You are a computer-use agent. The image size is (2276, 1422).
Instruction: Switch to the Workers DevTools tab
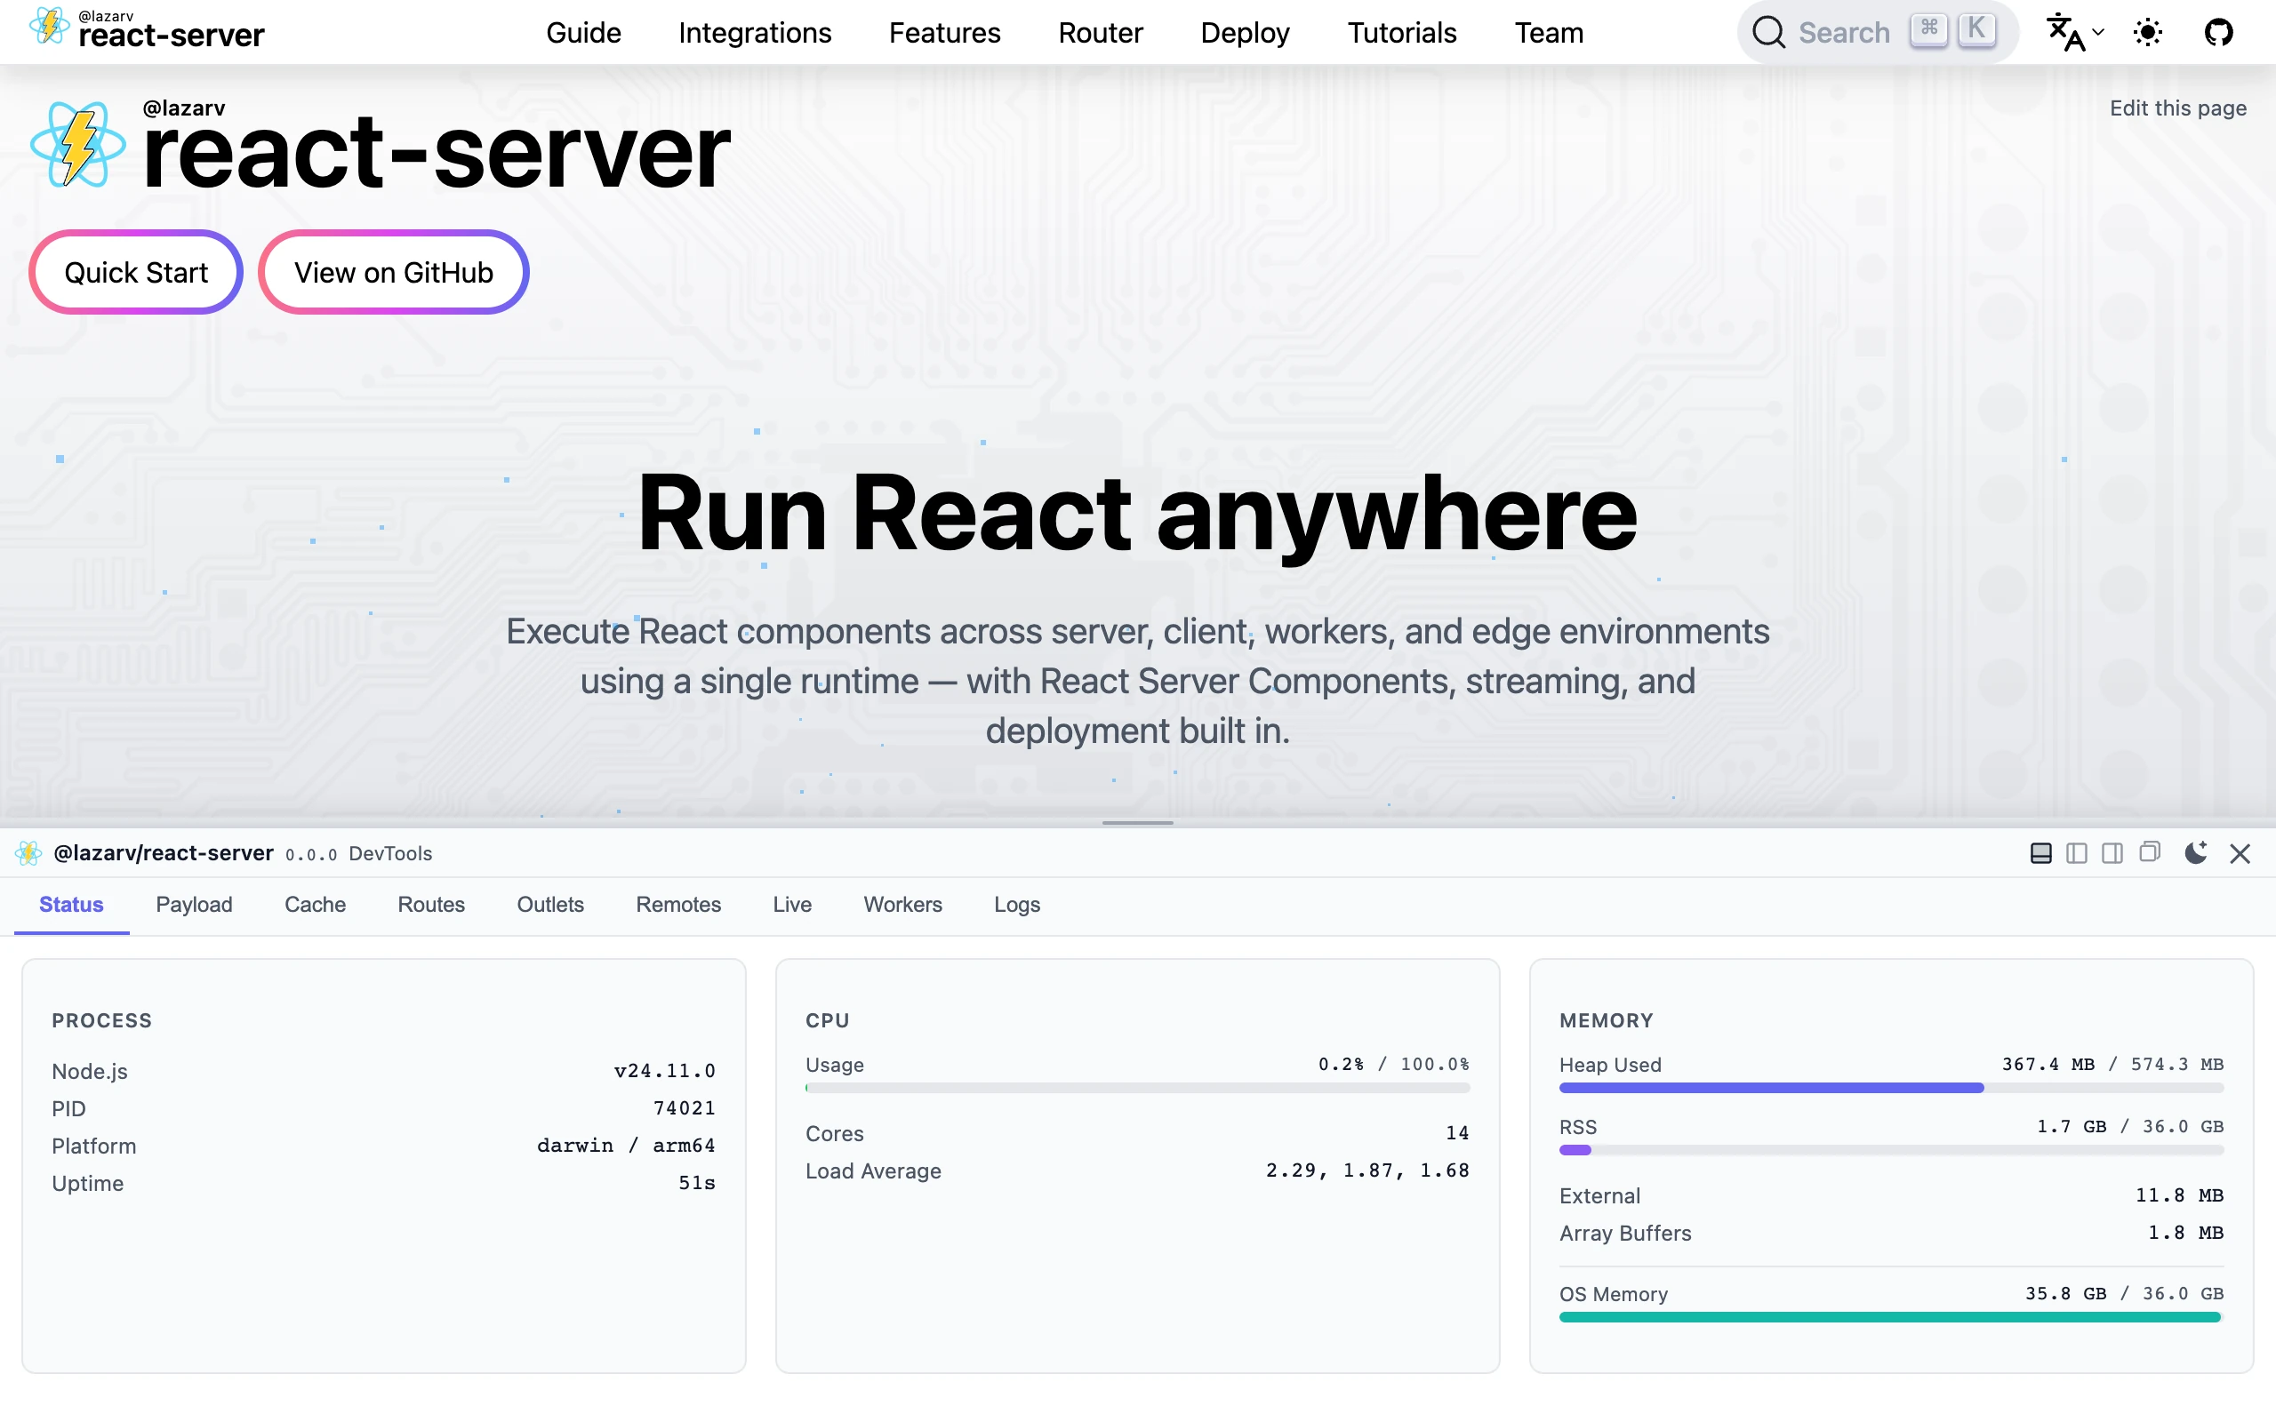902,904
